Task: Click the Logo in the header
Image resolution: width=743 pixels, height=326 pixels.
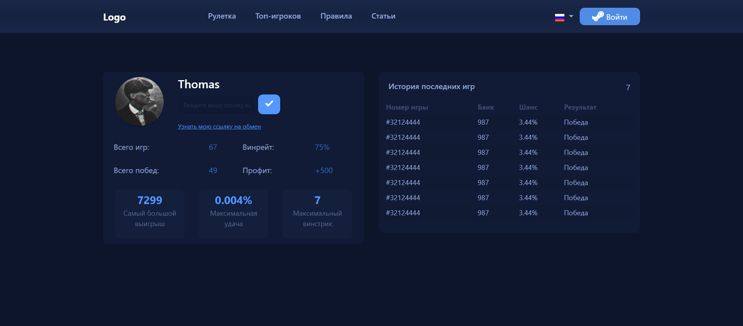Action: [x=115, y=17]
